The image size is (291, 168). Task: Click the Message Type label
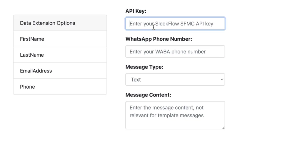pos(144,67)
